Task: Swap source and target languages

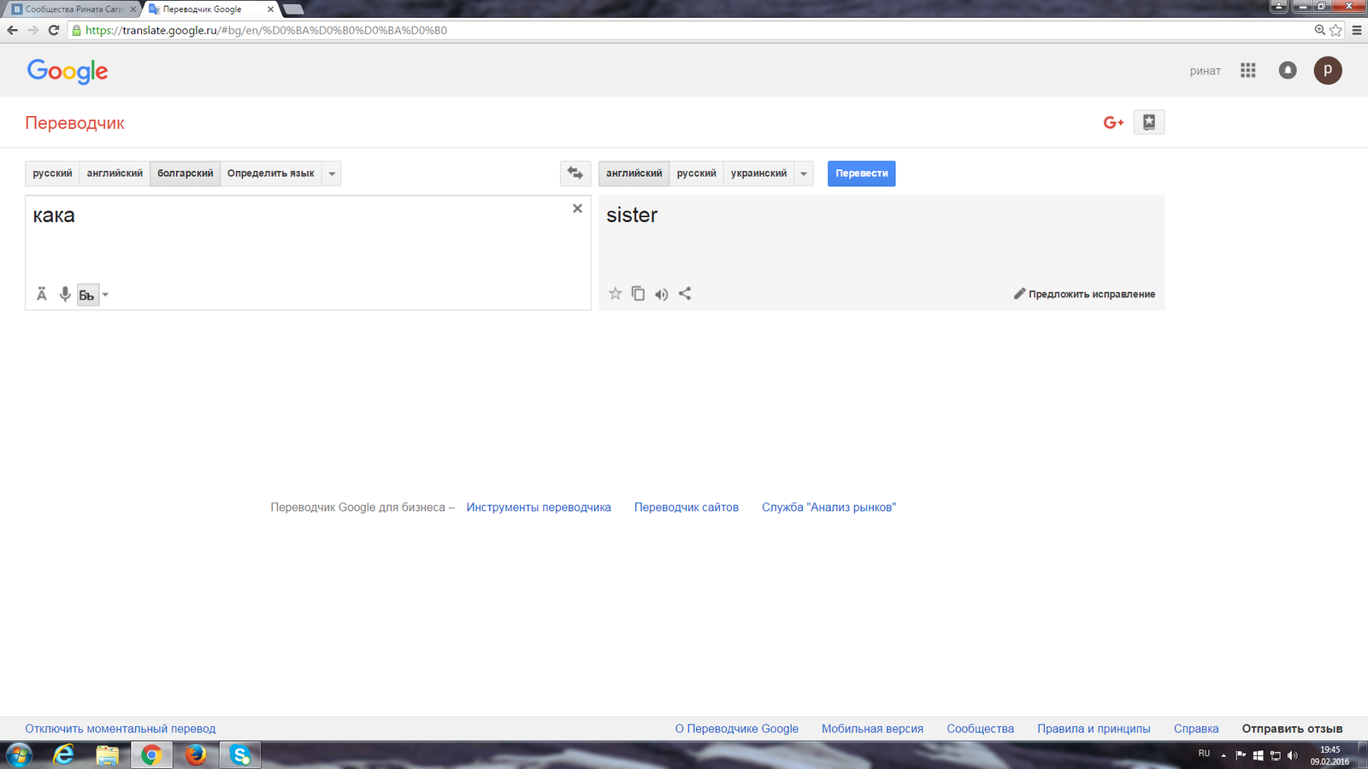Action: [575, 173]
